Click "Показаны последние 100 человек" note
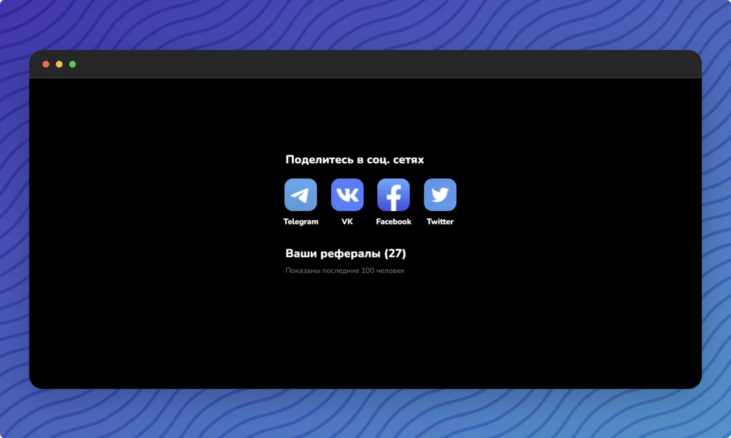731x438 pixels. tap(345, 271)
